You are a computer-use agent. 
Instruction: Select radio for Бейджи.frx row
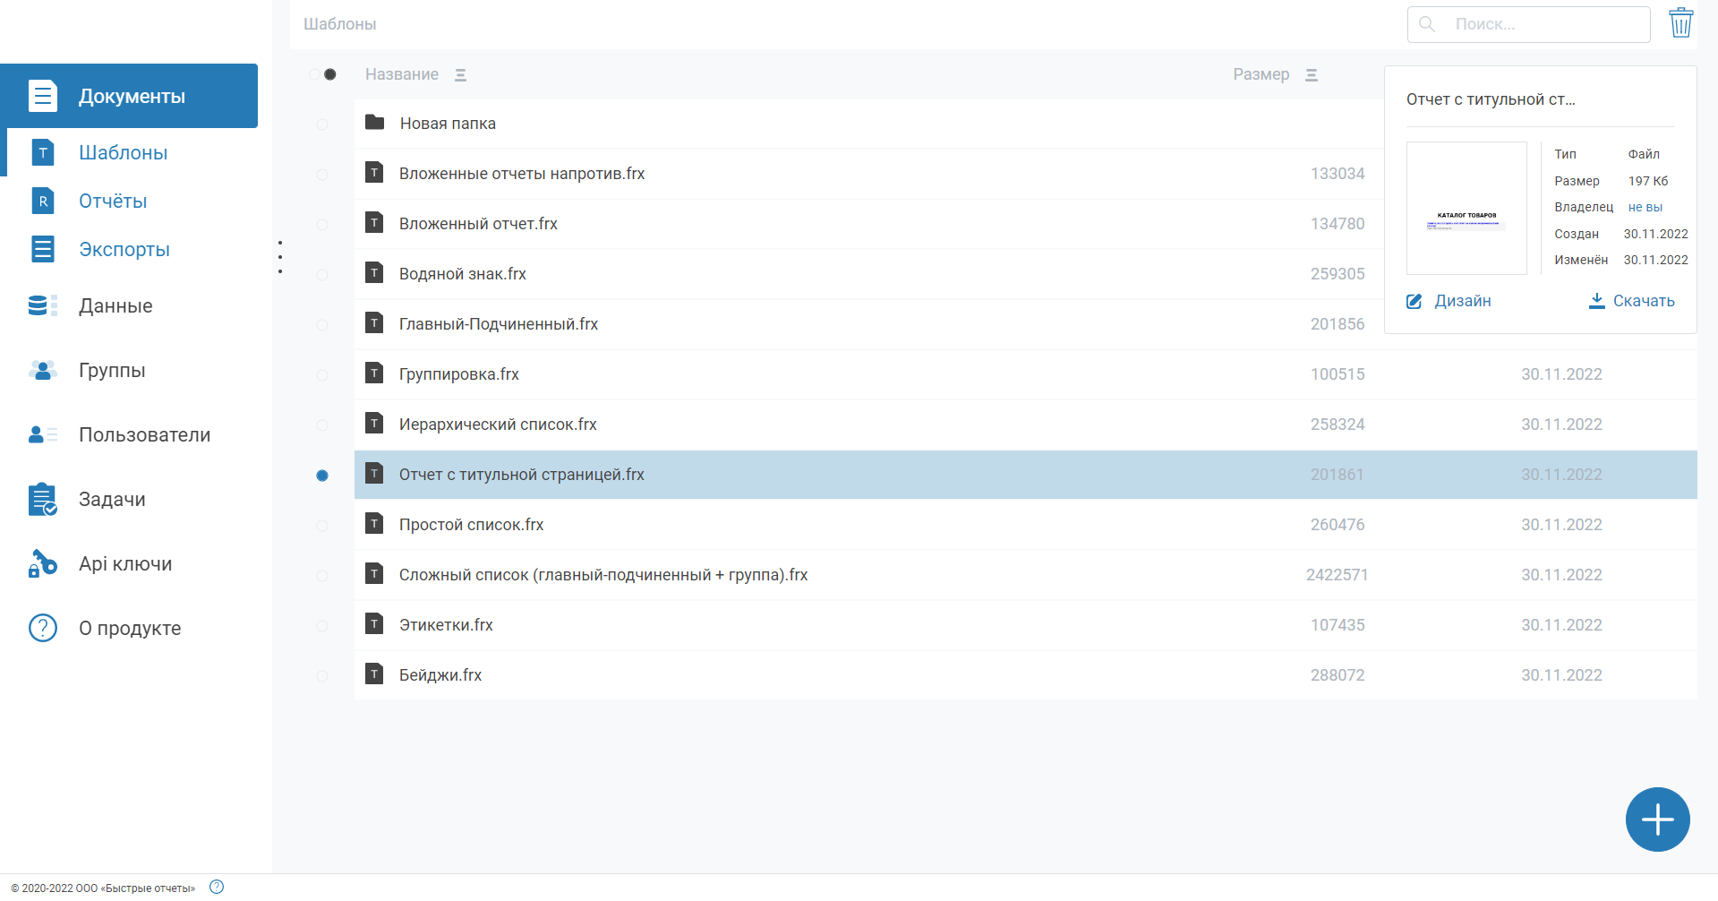322,676
